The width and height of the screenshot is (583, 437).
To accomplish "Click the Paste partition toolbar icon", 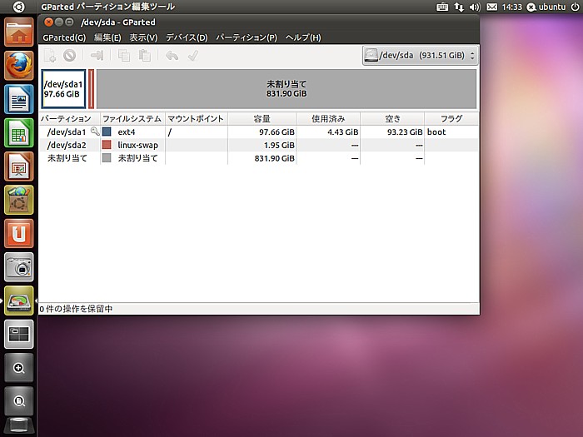I will (145, 56).
